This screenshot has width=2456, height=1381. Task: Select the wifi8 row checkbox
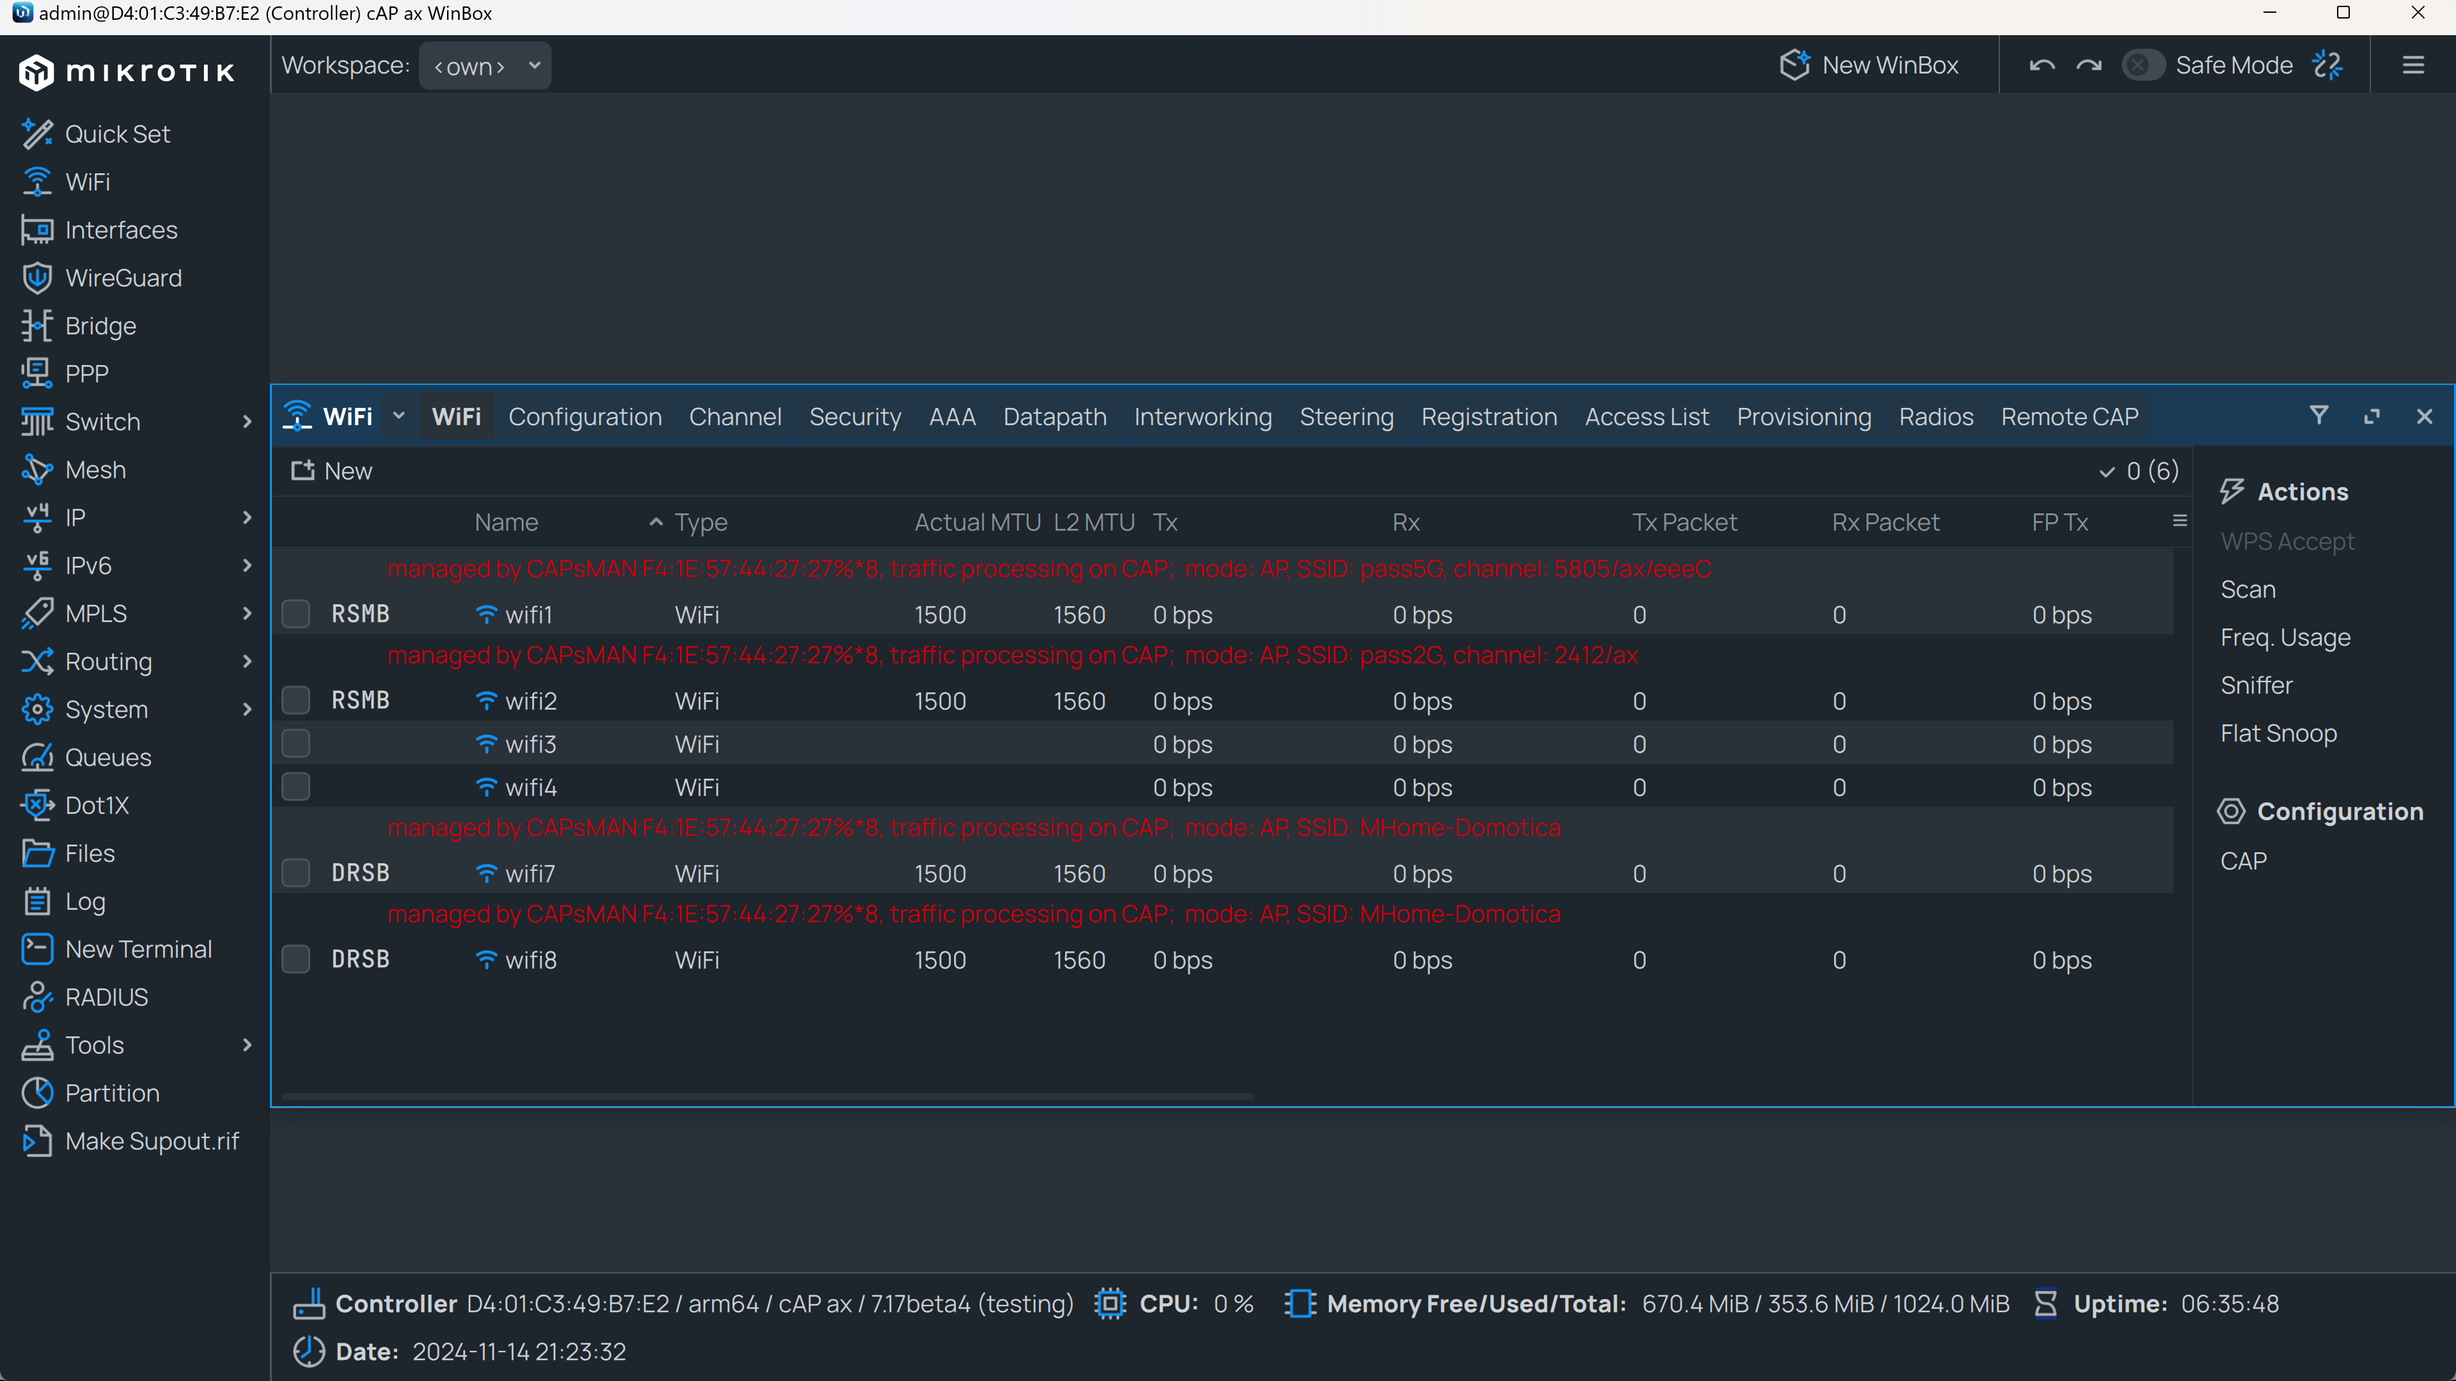click(297, 959)
